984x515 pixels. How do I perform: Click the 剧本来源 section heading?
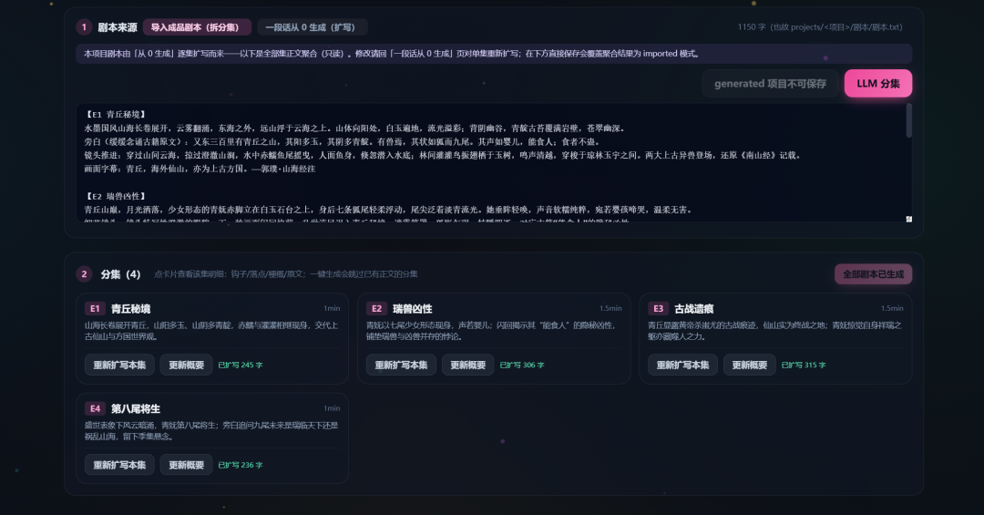pyautogui.click(x=118, y=27)
